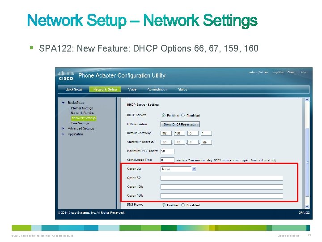Click Show DHCP Reservation button
This screenshot has width=322, height=242.
point(180,124)
